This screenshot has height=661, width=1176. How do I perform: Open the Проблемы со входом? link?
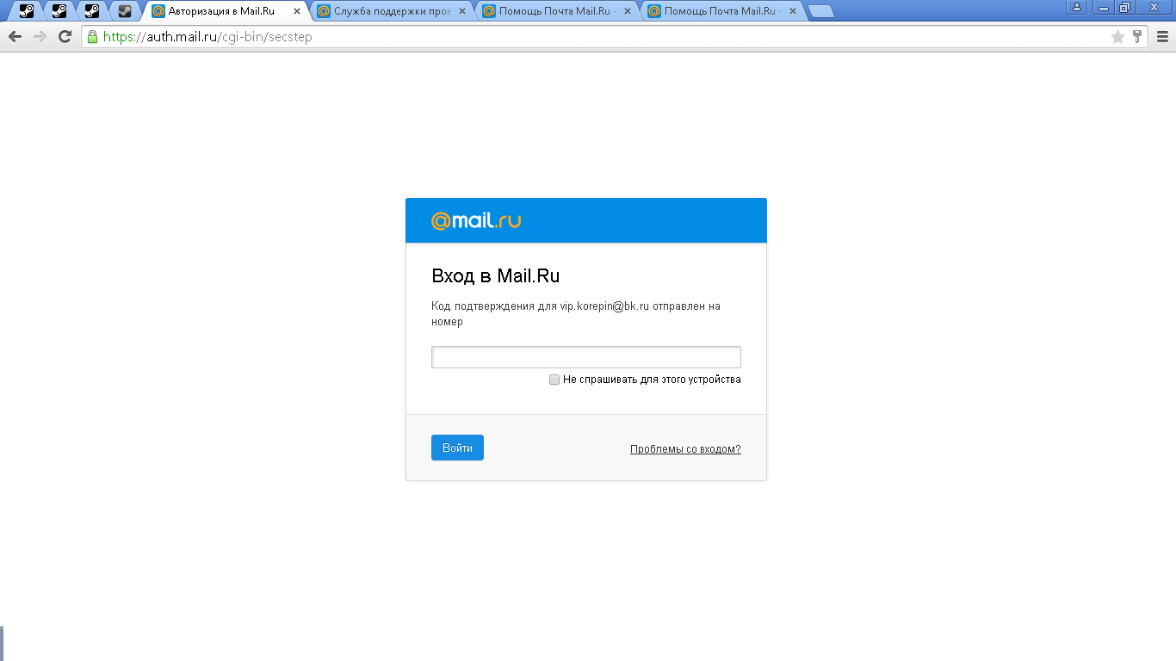pyautogui.click(x=685, y=449)
